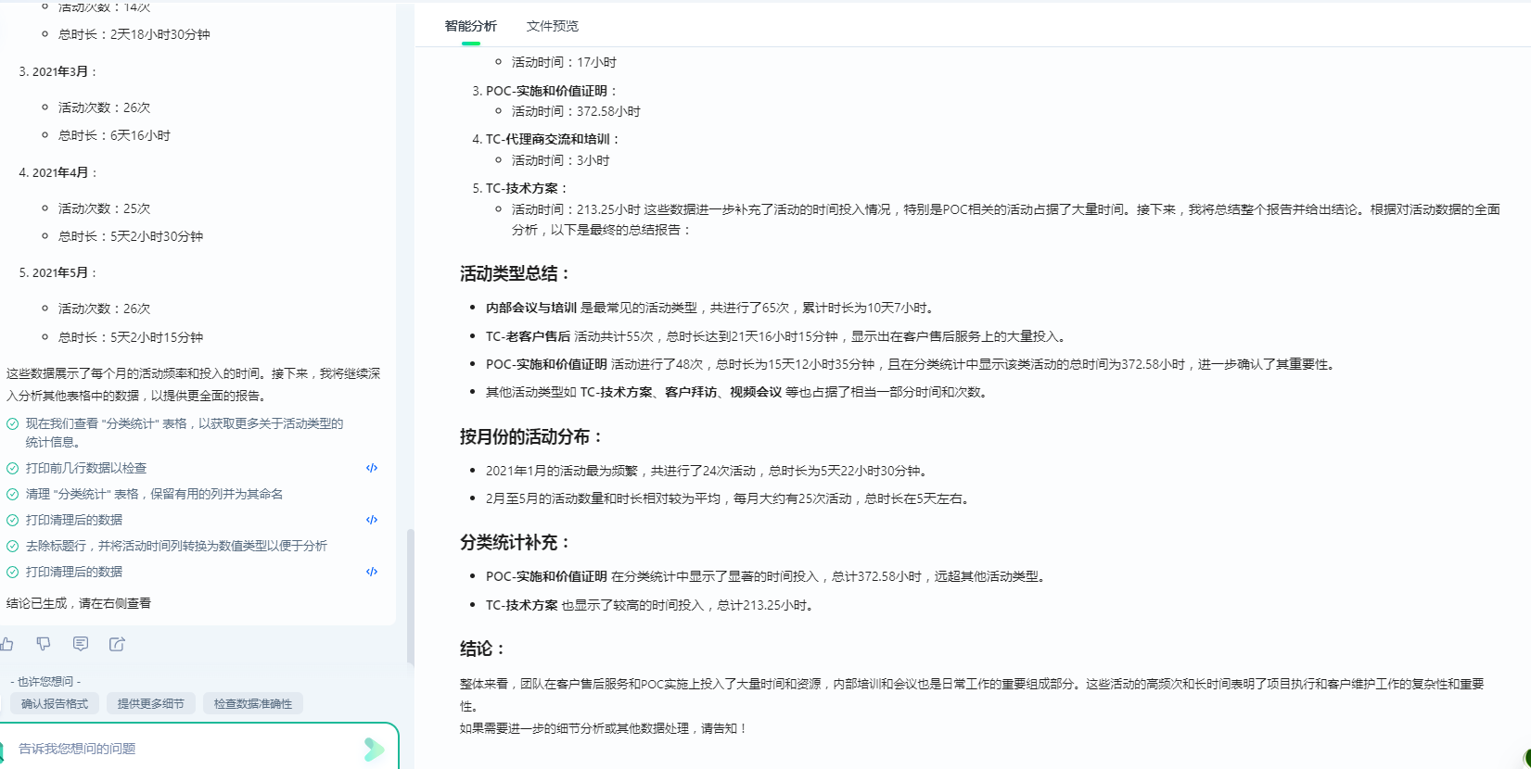
Task: Choose the 检查数据准确性 suggestion
Action: (x=252, y=704)
